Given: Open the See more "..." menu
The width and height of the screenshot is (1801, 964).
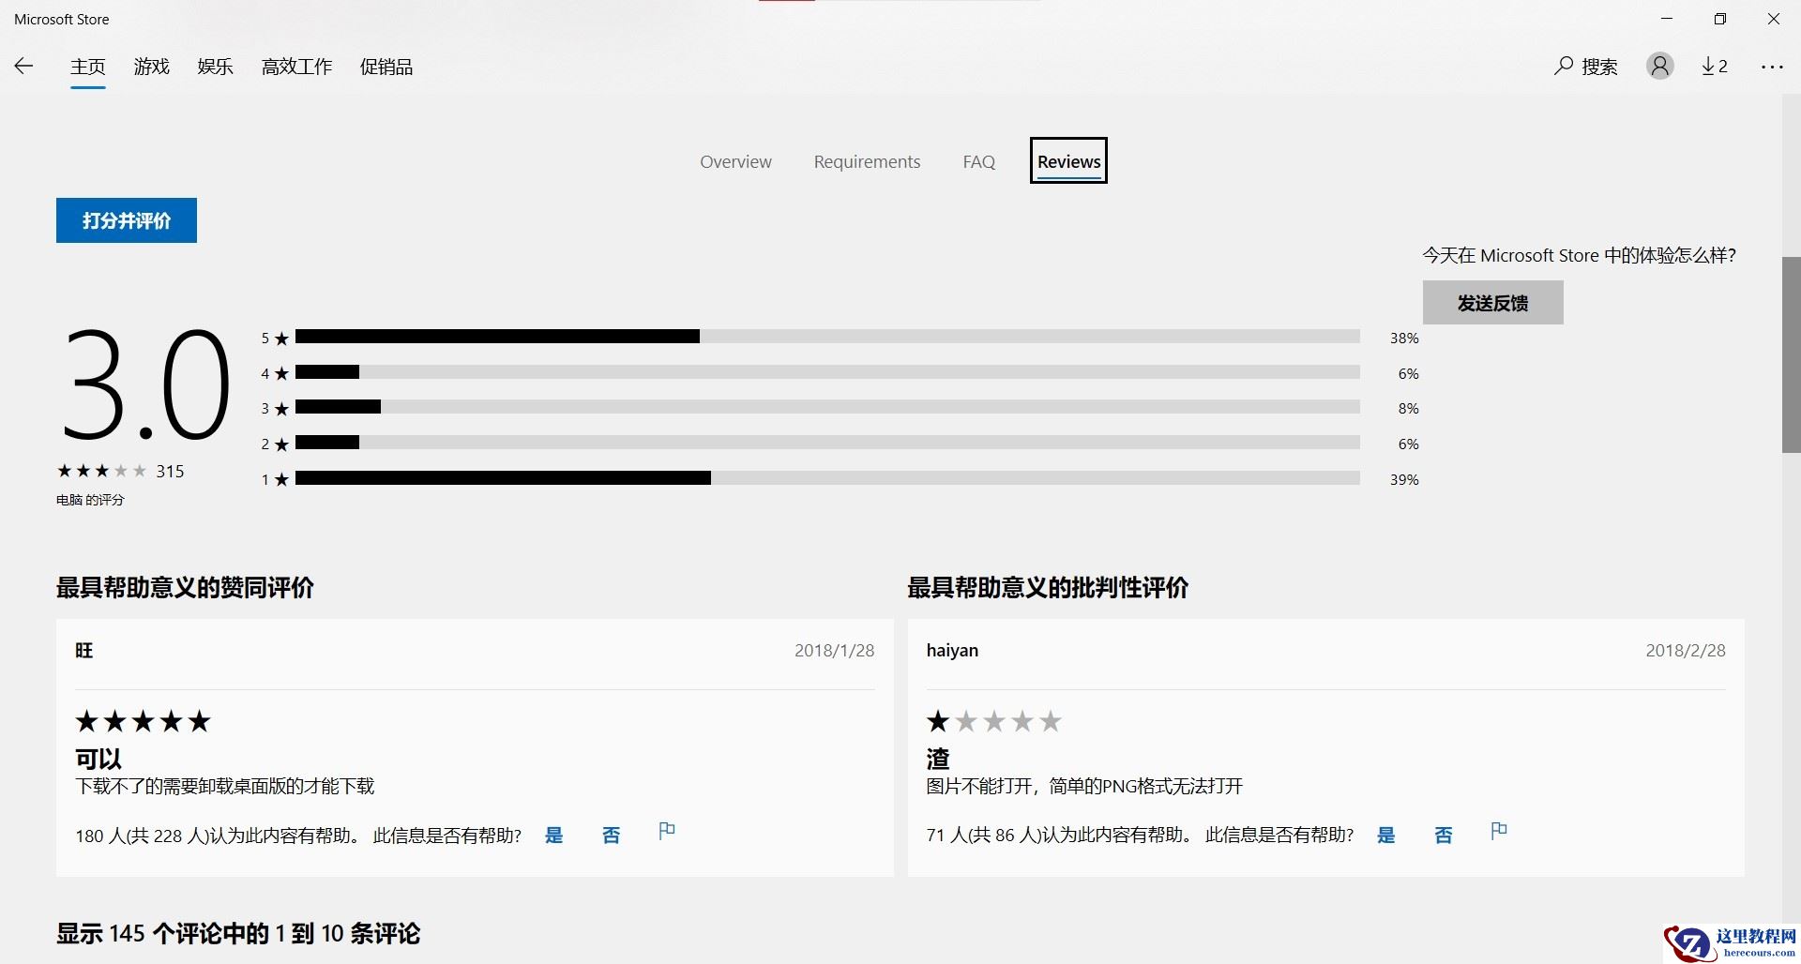Looking at the screenshot, I should (x=1773, y=66).
